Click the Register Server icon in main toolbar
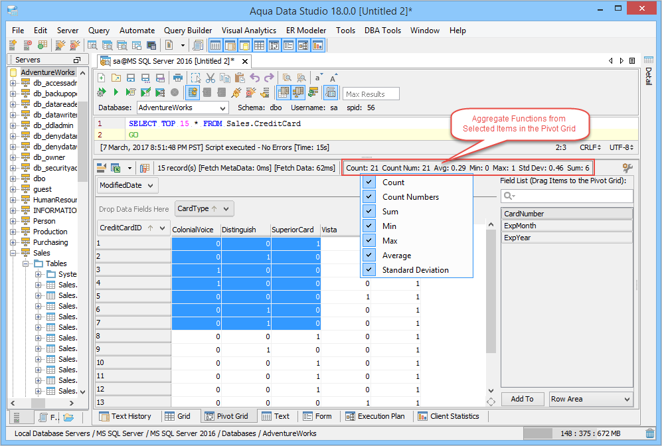The width and height of the screenshot is (662, 446). pyautogui.click(x=13, y=45)
